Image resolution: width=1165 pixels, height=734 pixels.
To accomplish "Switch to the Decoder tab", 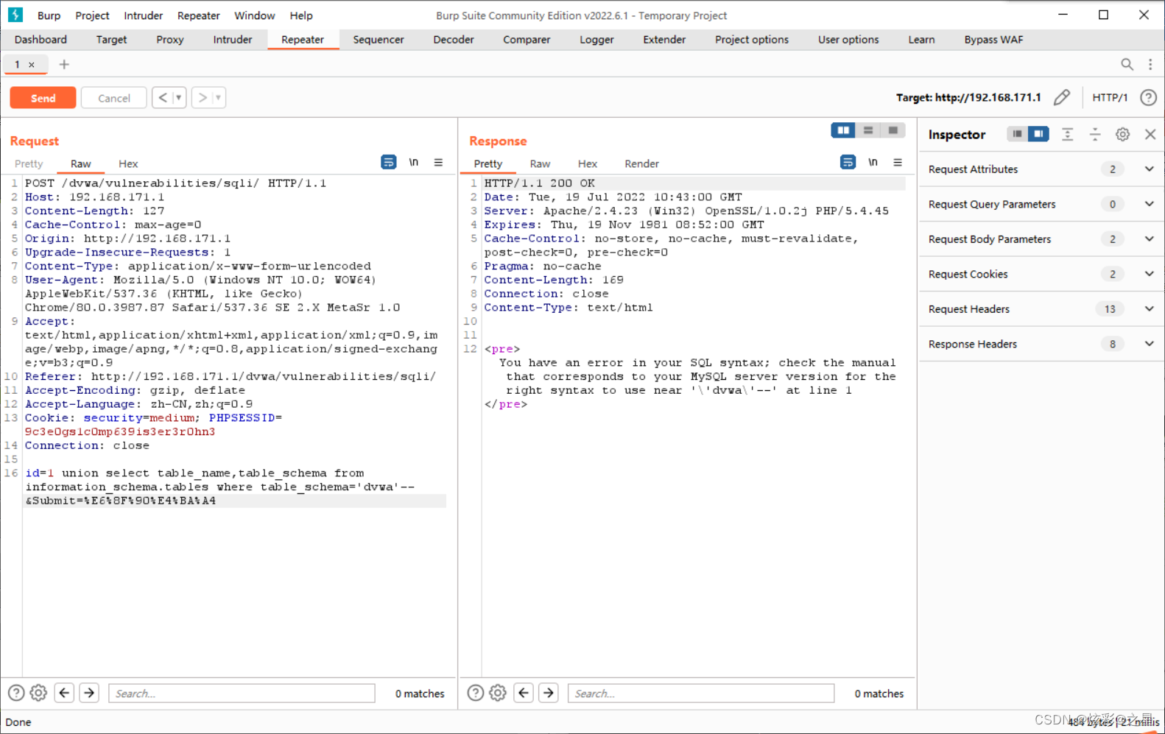I will tap(454, 40).
